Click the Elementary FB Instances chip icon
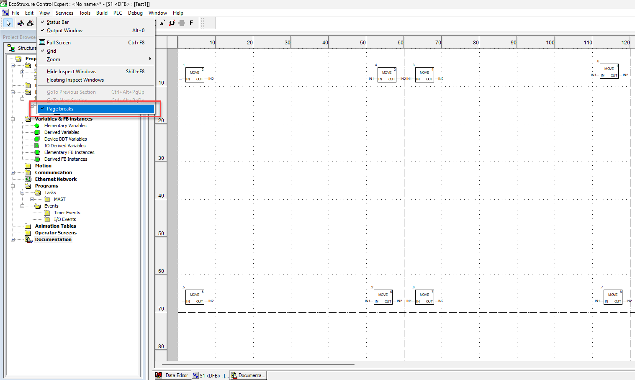The image size is (635, 380). click(x=37, y=152)
